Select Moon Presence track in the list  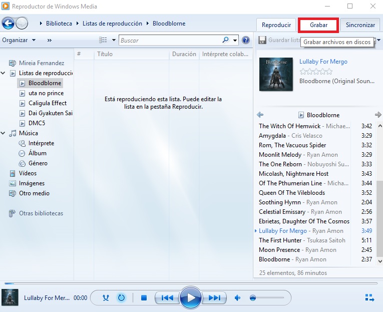[x=279, y=250]
